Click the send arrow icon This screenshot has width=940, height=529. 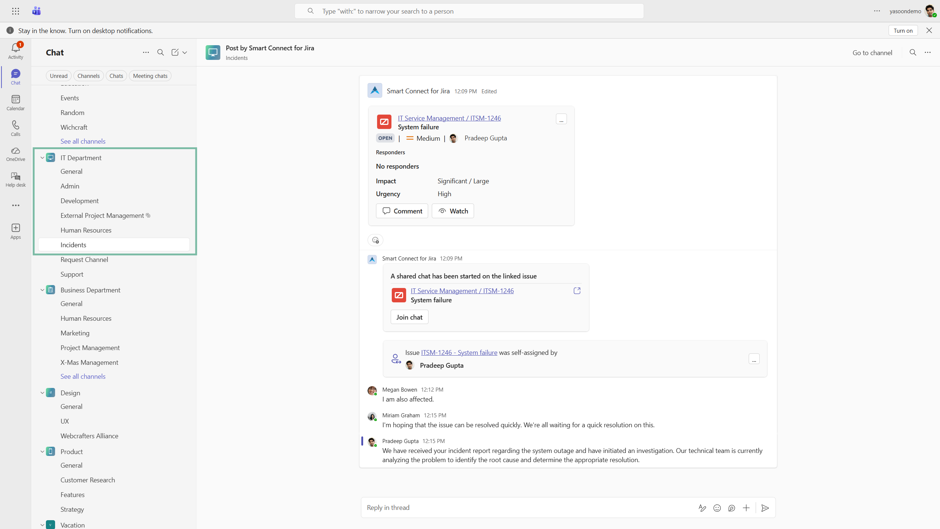765,508
